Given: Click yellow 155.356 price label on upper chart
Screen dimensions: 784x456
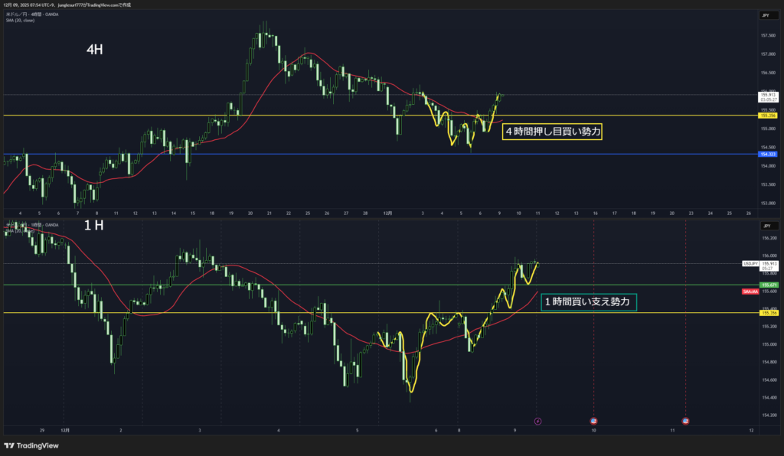Looking at the screenshot, I should [766, 116].
